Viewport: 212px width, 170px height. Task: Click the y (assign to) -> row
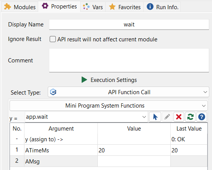(108, 139)
